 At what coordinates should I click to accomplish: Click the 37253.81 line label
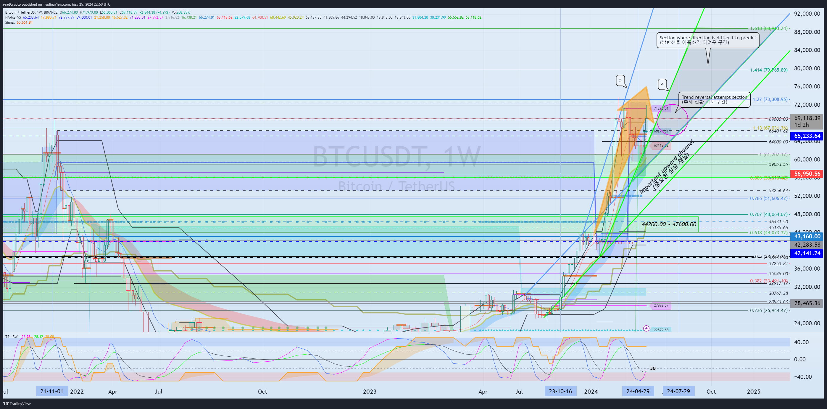(778, 264)
